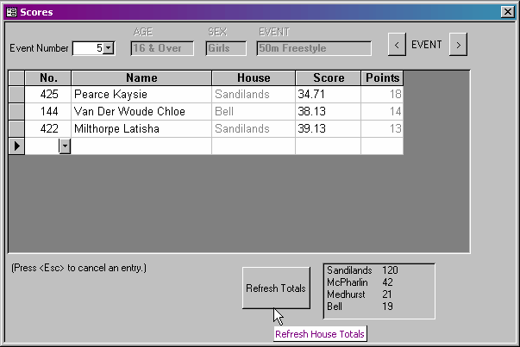Click the competitor number 422 cell
The image size is (520, 347).
pos(48,128)
